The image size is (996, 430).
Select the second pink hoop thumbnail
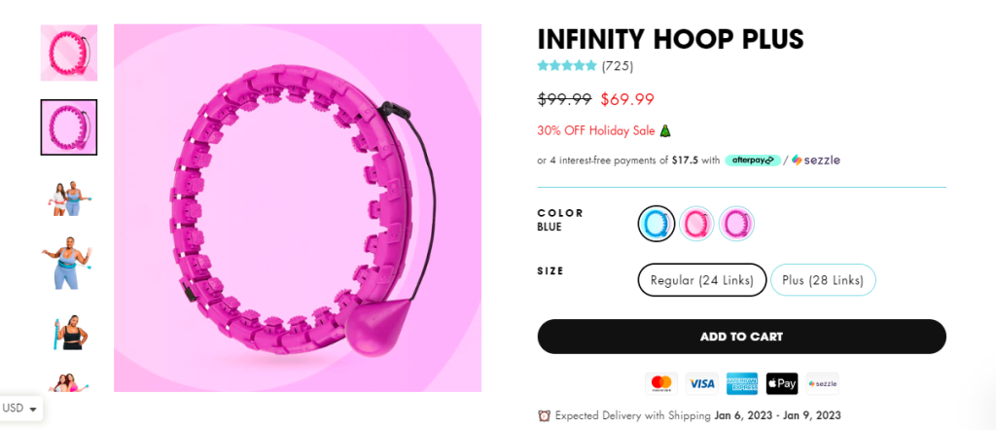(68, 126)
